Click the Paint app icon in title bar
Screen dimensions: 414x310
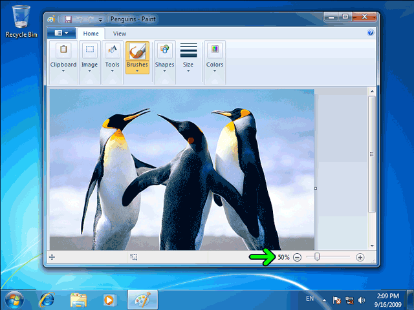[50, 19]
